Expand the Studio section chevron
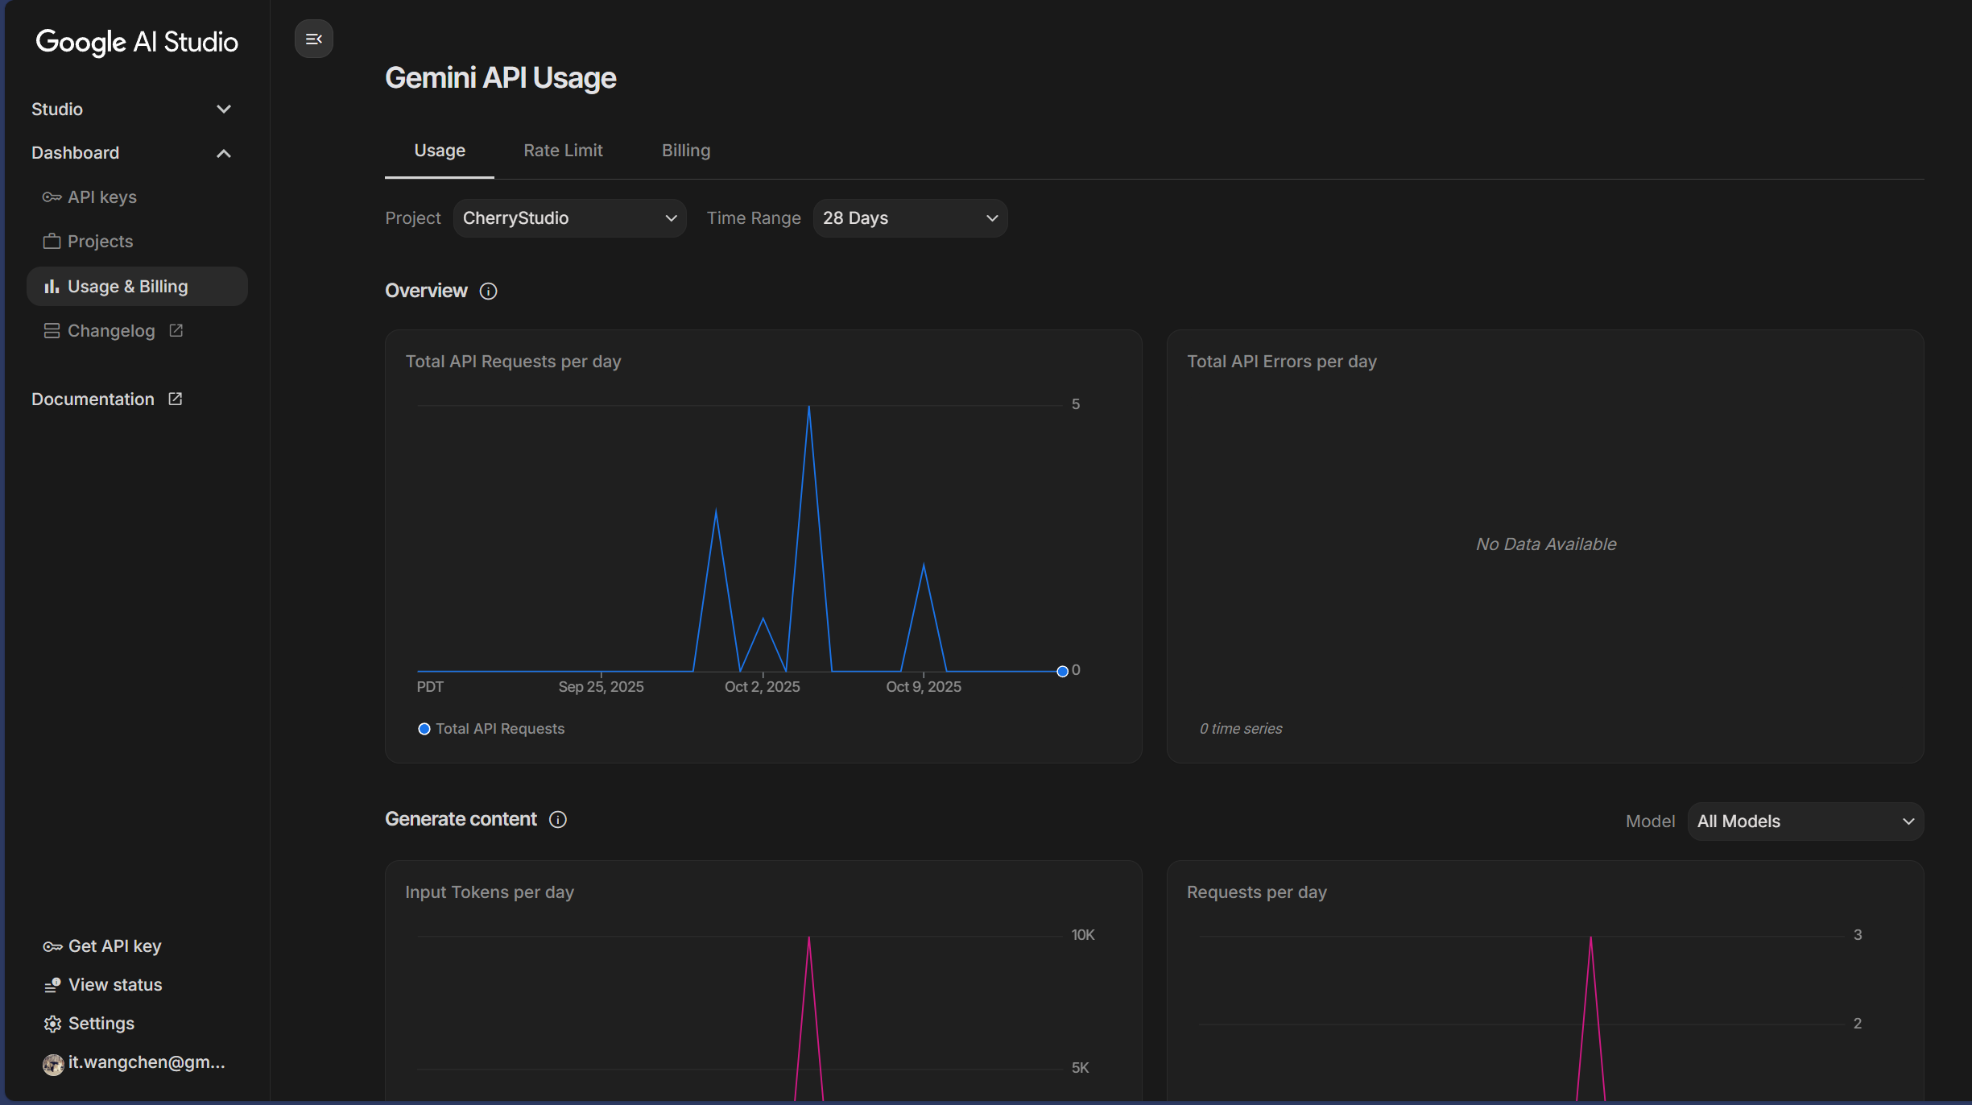 tap(224, 109)
